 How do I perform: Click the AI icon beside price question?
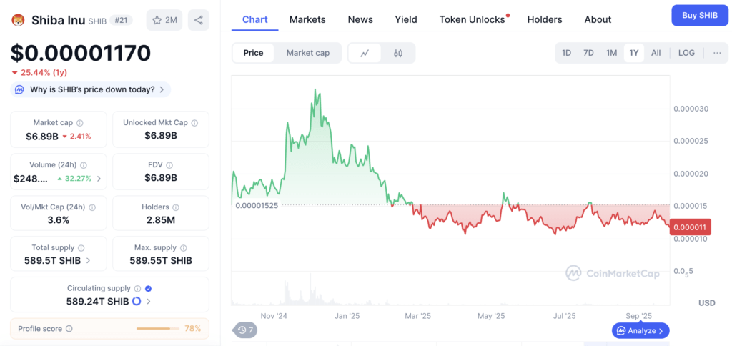click(19, 89)
